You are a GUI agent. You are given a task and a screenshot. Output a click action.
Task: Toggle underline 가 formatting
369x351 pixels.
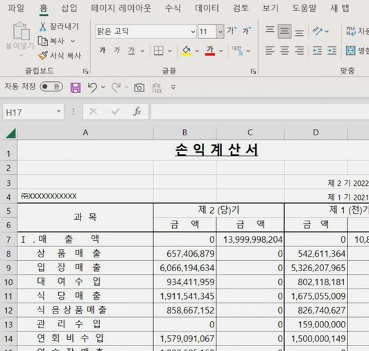tap(131, 51)
